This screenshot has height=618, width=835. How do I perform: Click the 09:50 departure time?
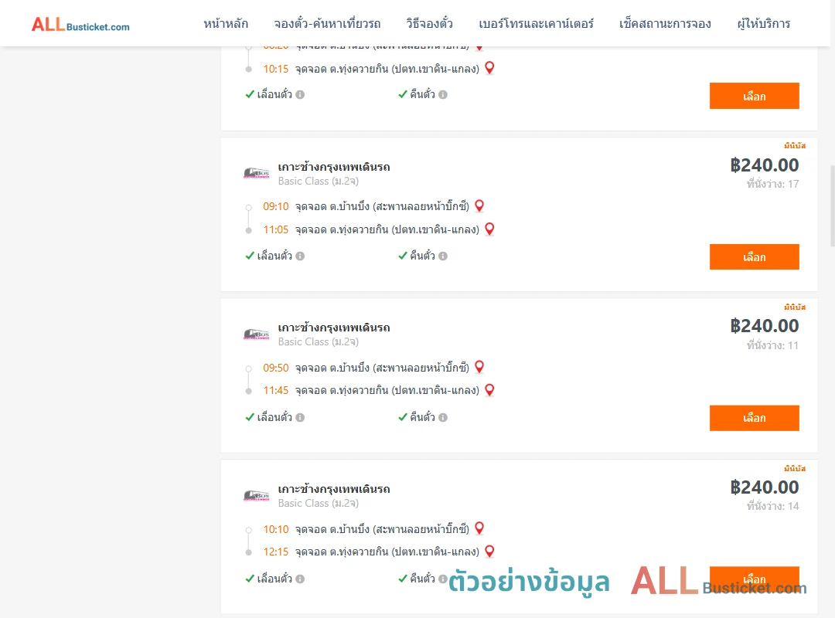pos(276,368)
